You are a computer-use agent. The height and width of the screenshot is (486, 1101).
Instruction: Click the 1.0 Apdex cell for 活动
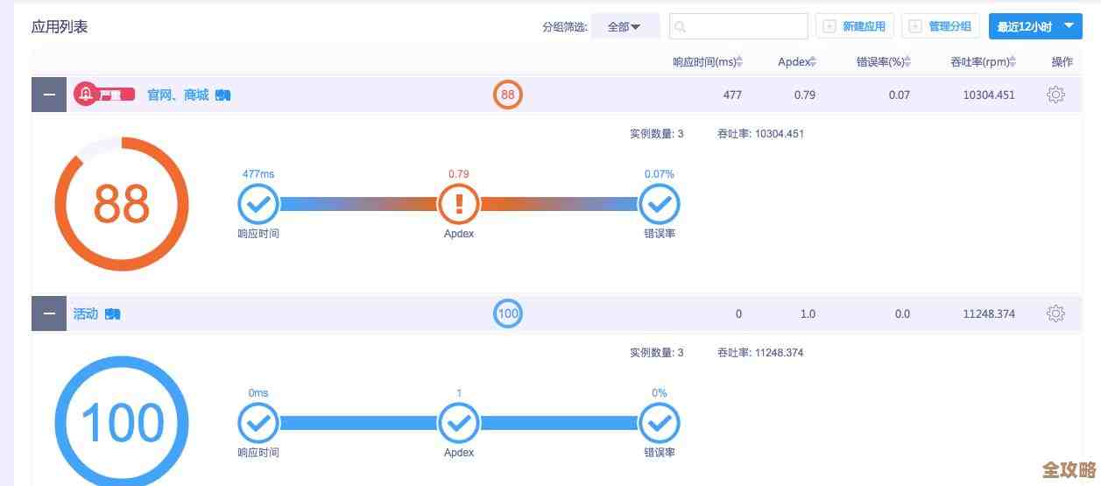808,313
